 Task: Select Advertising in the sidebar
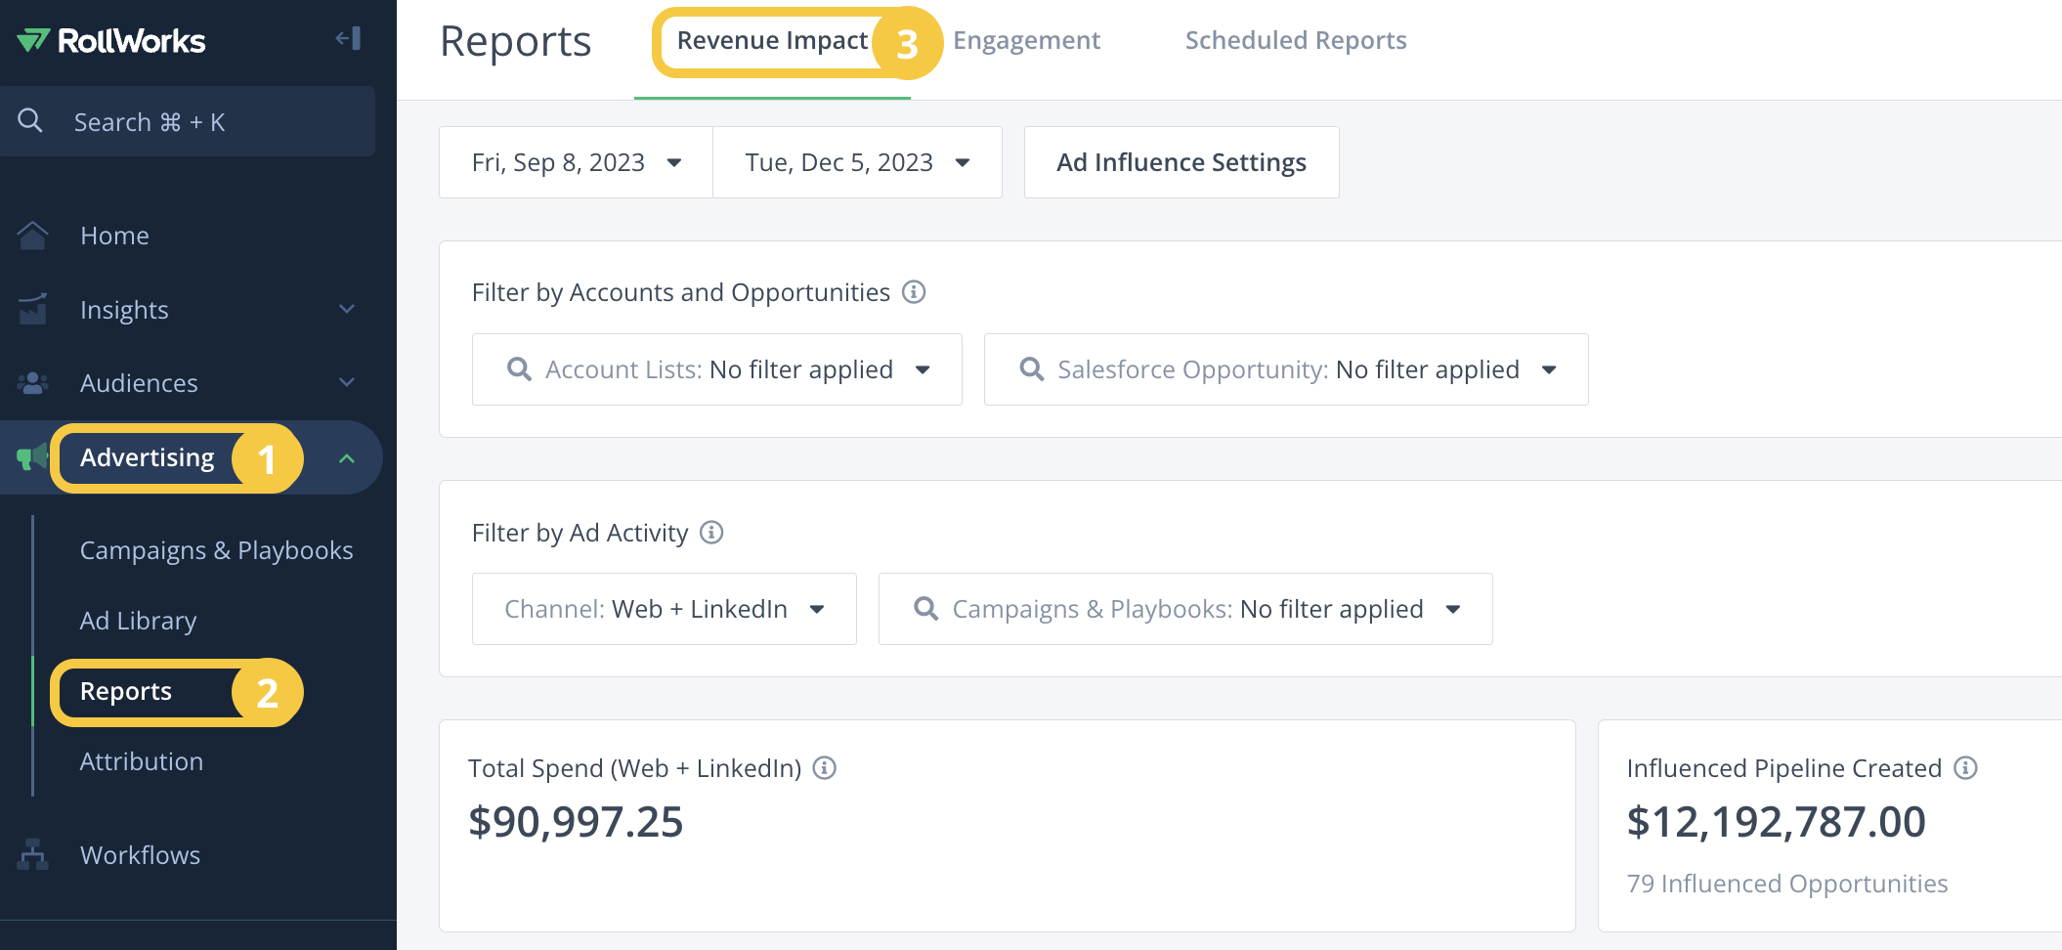[148, 457]
